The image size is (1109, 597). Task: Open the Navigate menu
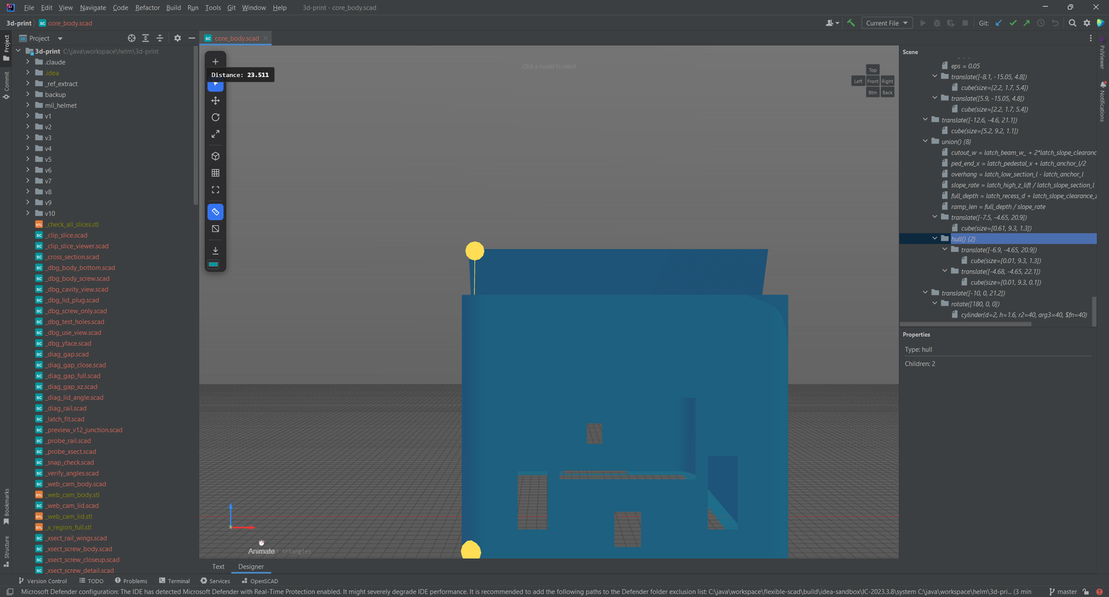(93, 8)
